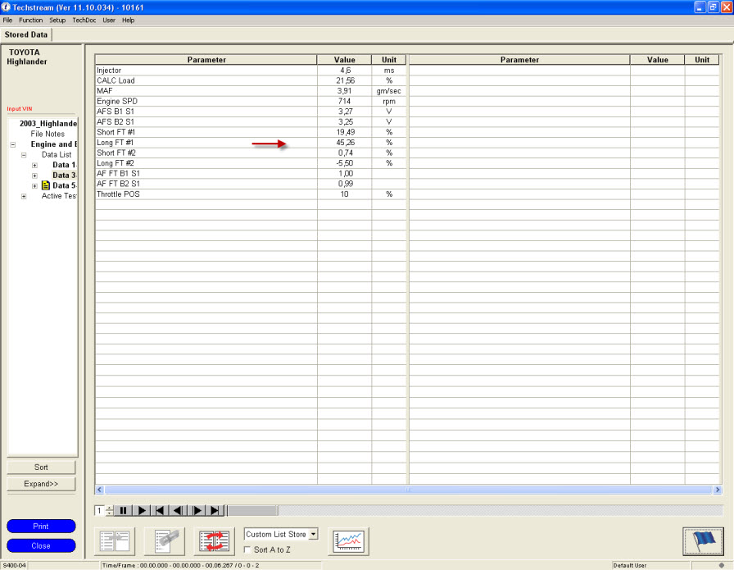
Task: Click the blue Print button
Action: [41, 527]
